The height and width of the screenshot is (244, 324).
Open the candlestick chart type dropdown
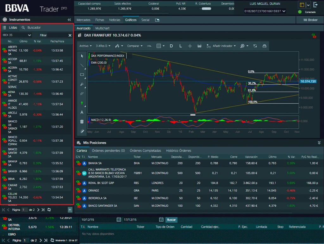[119, 46]
